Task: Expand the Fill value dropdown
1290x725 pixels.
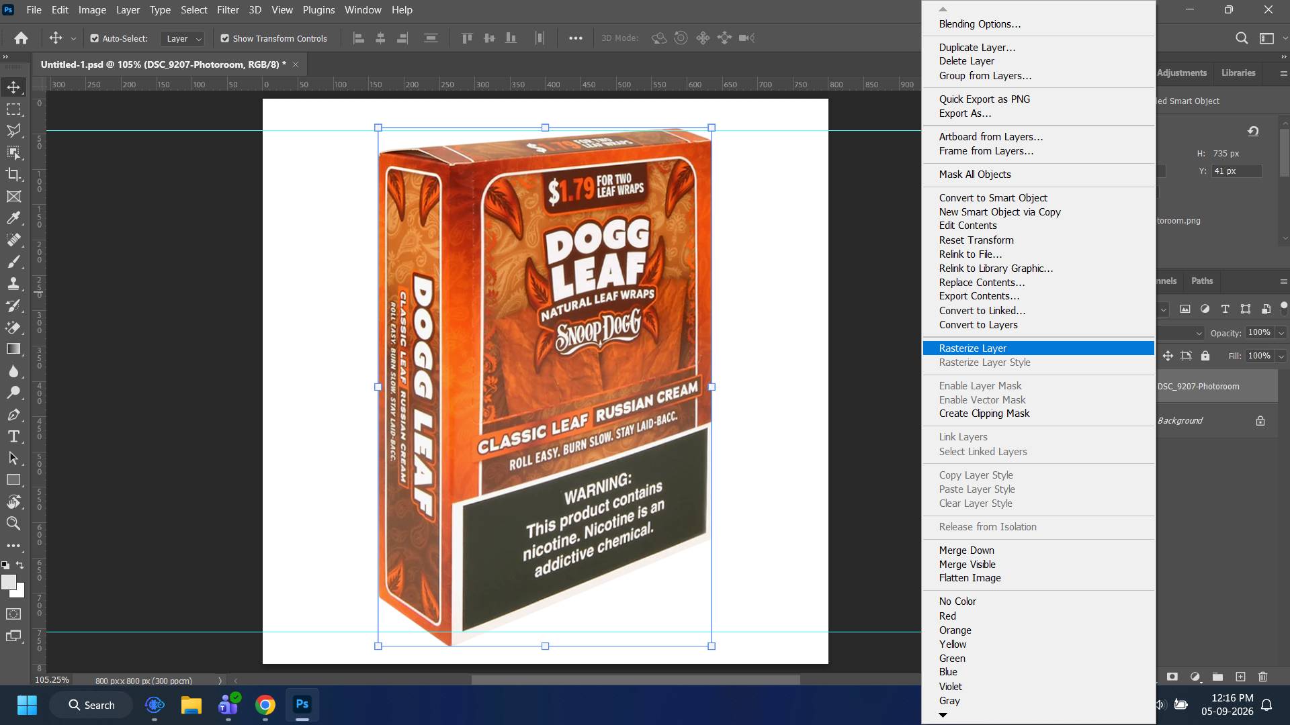Action: [1281, 356]
